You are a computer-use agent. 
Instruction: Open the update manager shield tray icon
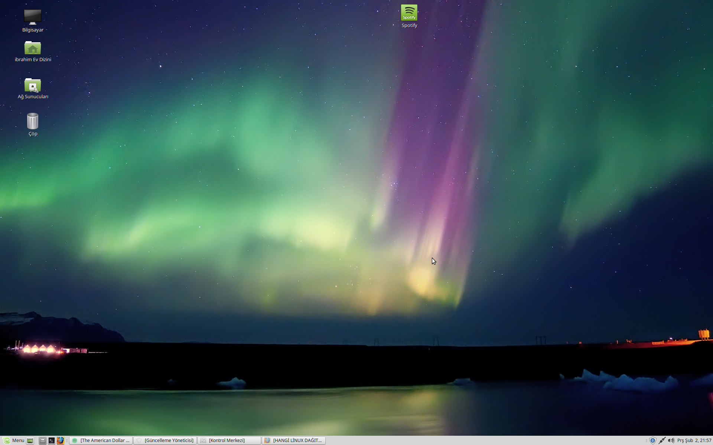click(x=652, y=441)
